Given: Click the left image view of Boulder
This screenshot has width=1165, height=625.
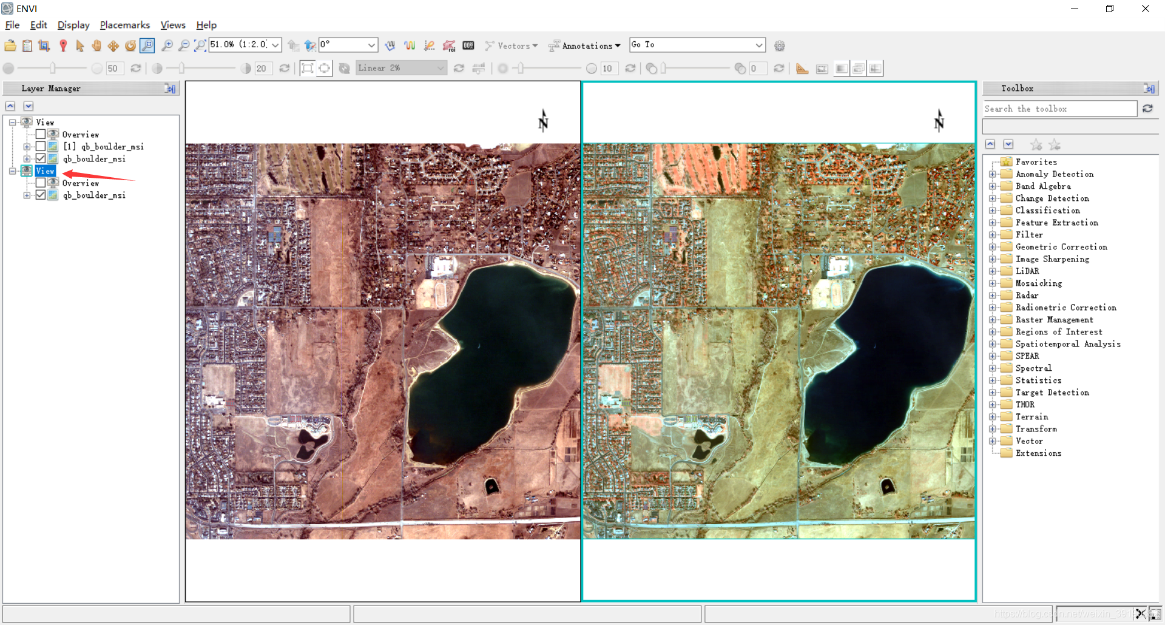Looking at the screenshot, I should point(383,341).
